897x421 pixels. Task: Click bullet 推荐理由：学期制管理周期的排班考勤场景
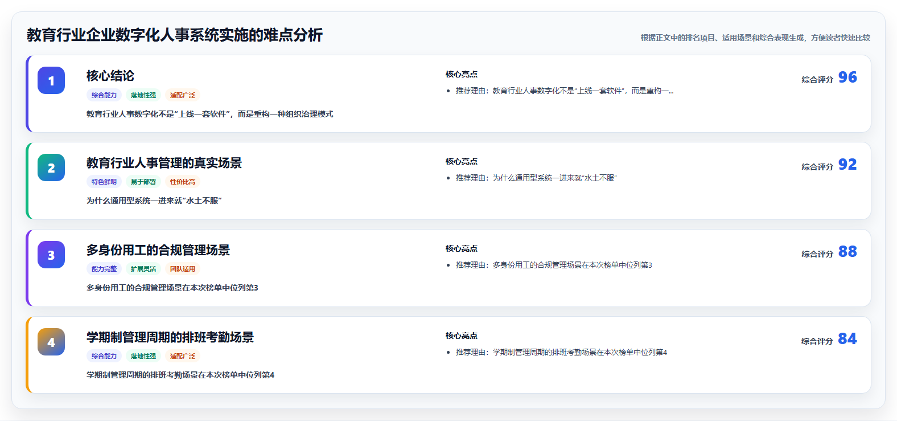tap(561, 352)
